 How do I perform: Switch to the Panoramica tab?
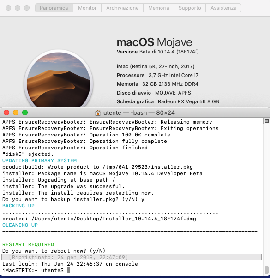pos(54,8)
